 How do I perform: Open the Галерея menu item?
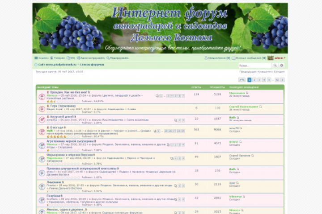[57, 58]
